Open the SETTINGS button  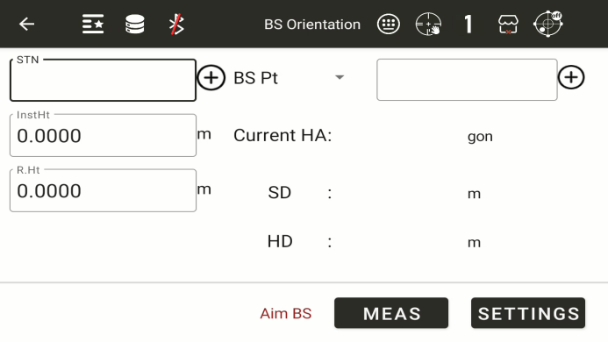click(528, 313)
